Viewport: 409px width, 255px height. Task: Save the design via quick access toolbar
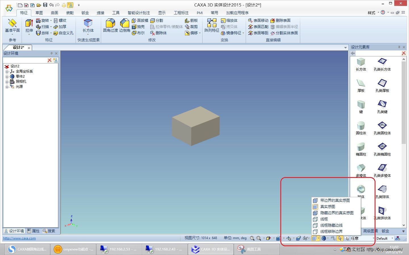point(45,5)
